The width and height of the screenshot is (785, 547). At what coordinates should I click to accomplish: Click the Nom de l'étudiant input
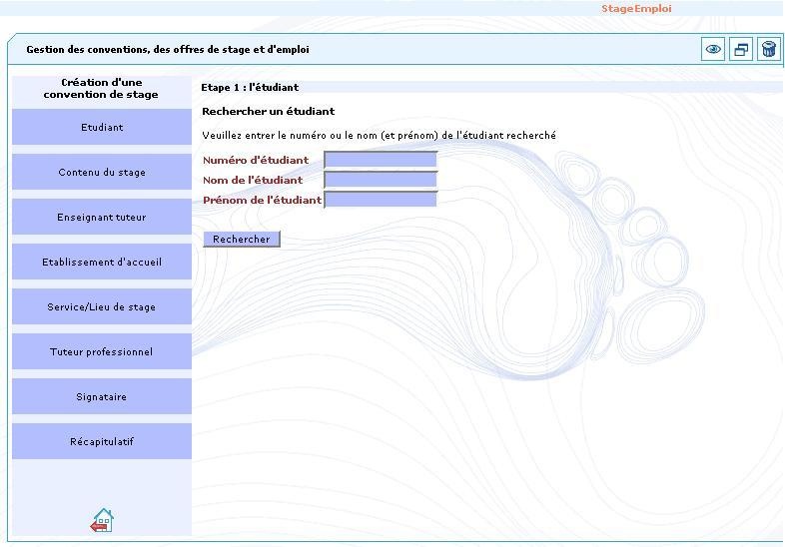click(381, 180)
